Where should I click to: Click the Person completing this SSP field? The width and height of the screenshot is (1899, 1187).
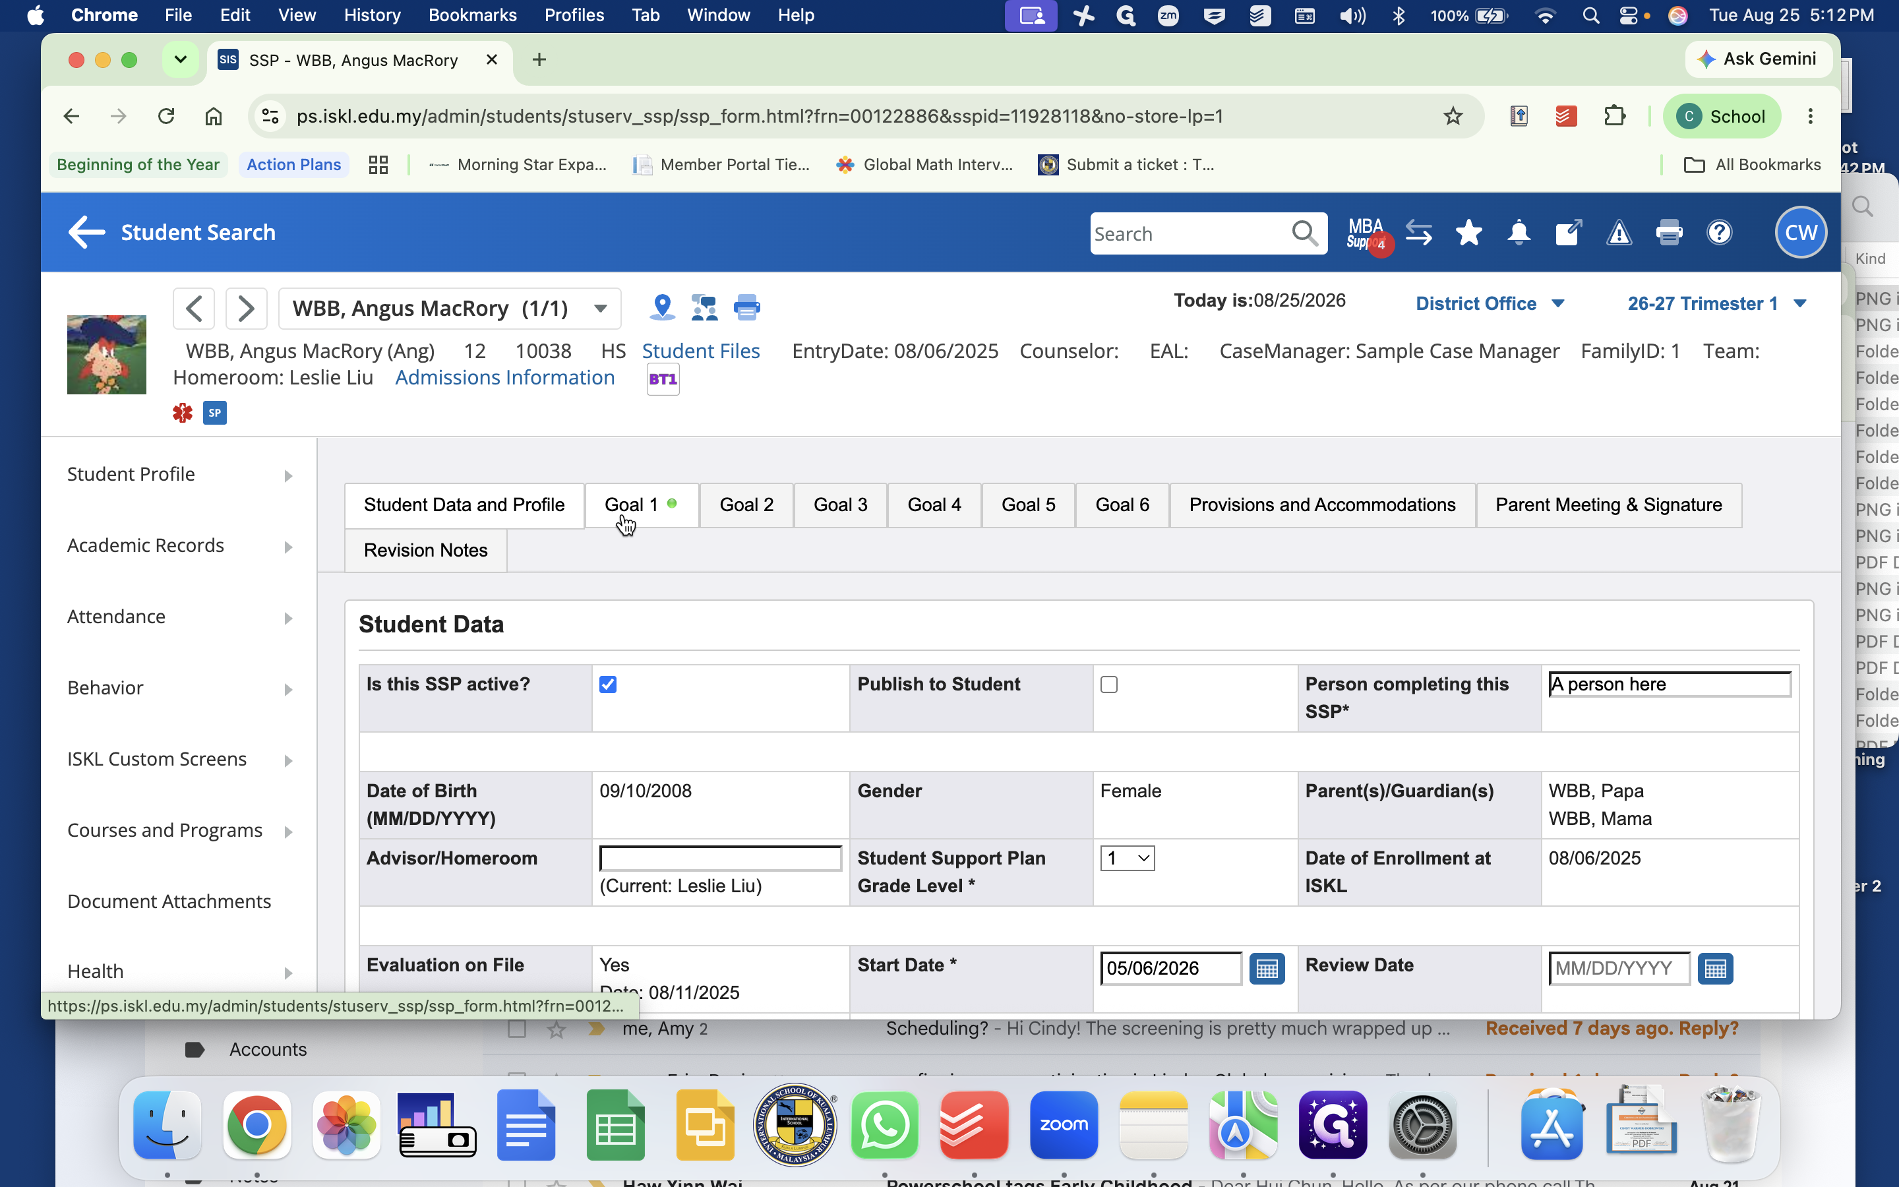pyautogui.click(x=1669, y=685)
